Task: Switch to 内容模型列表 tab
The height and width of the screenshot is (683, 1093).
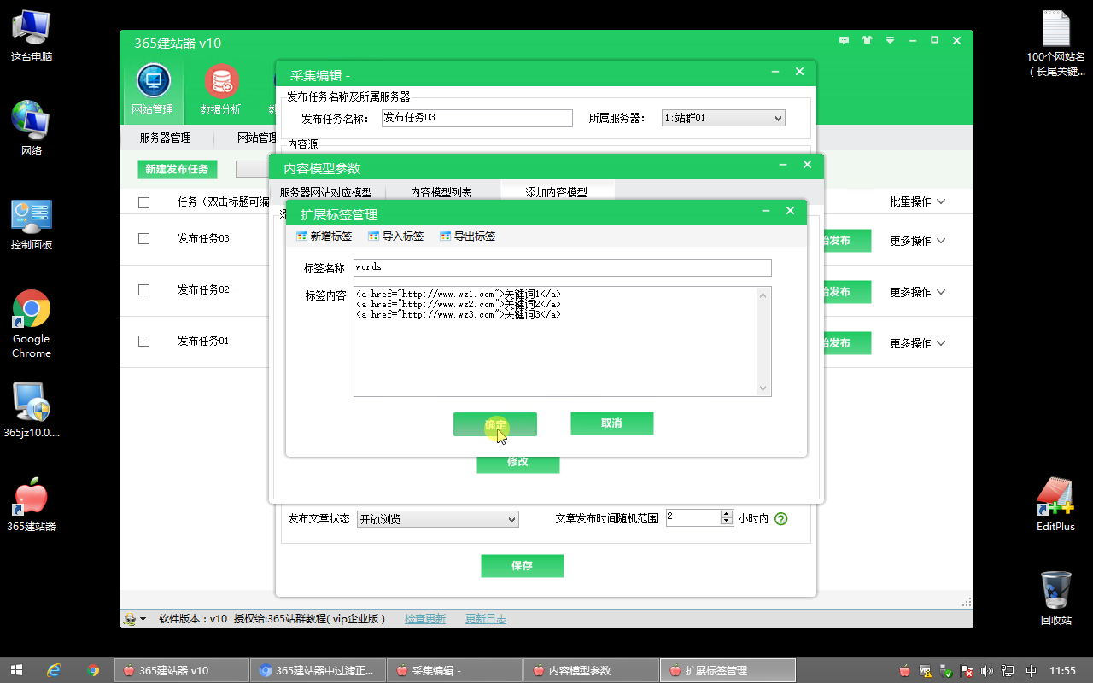Action: point(441,192)
